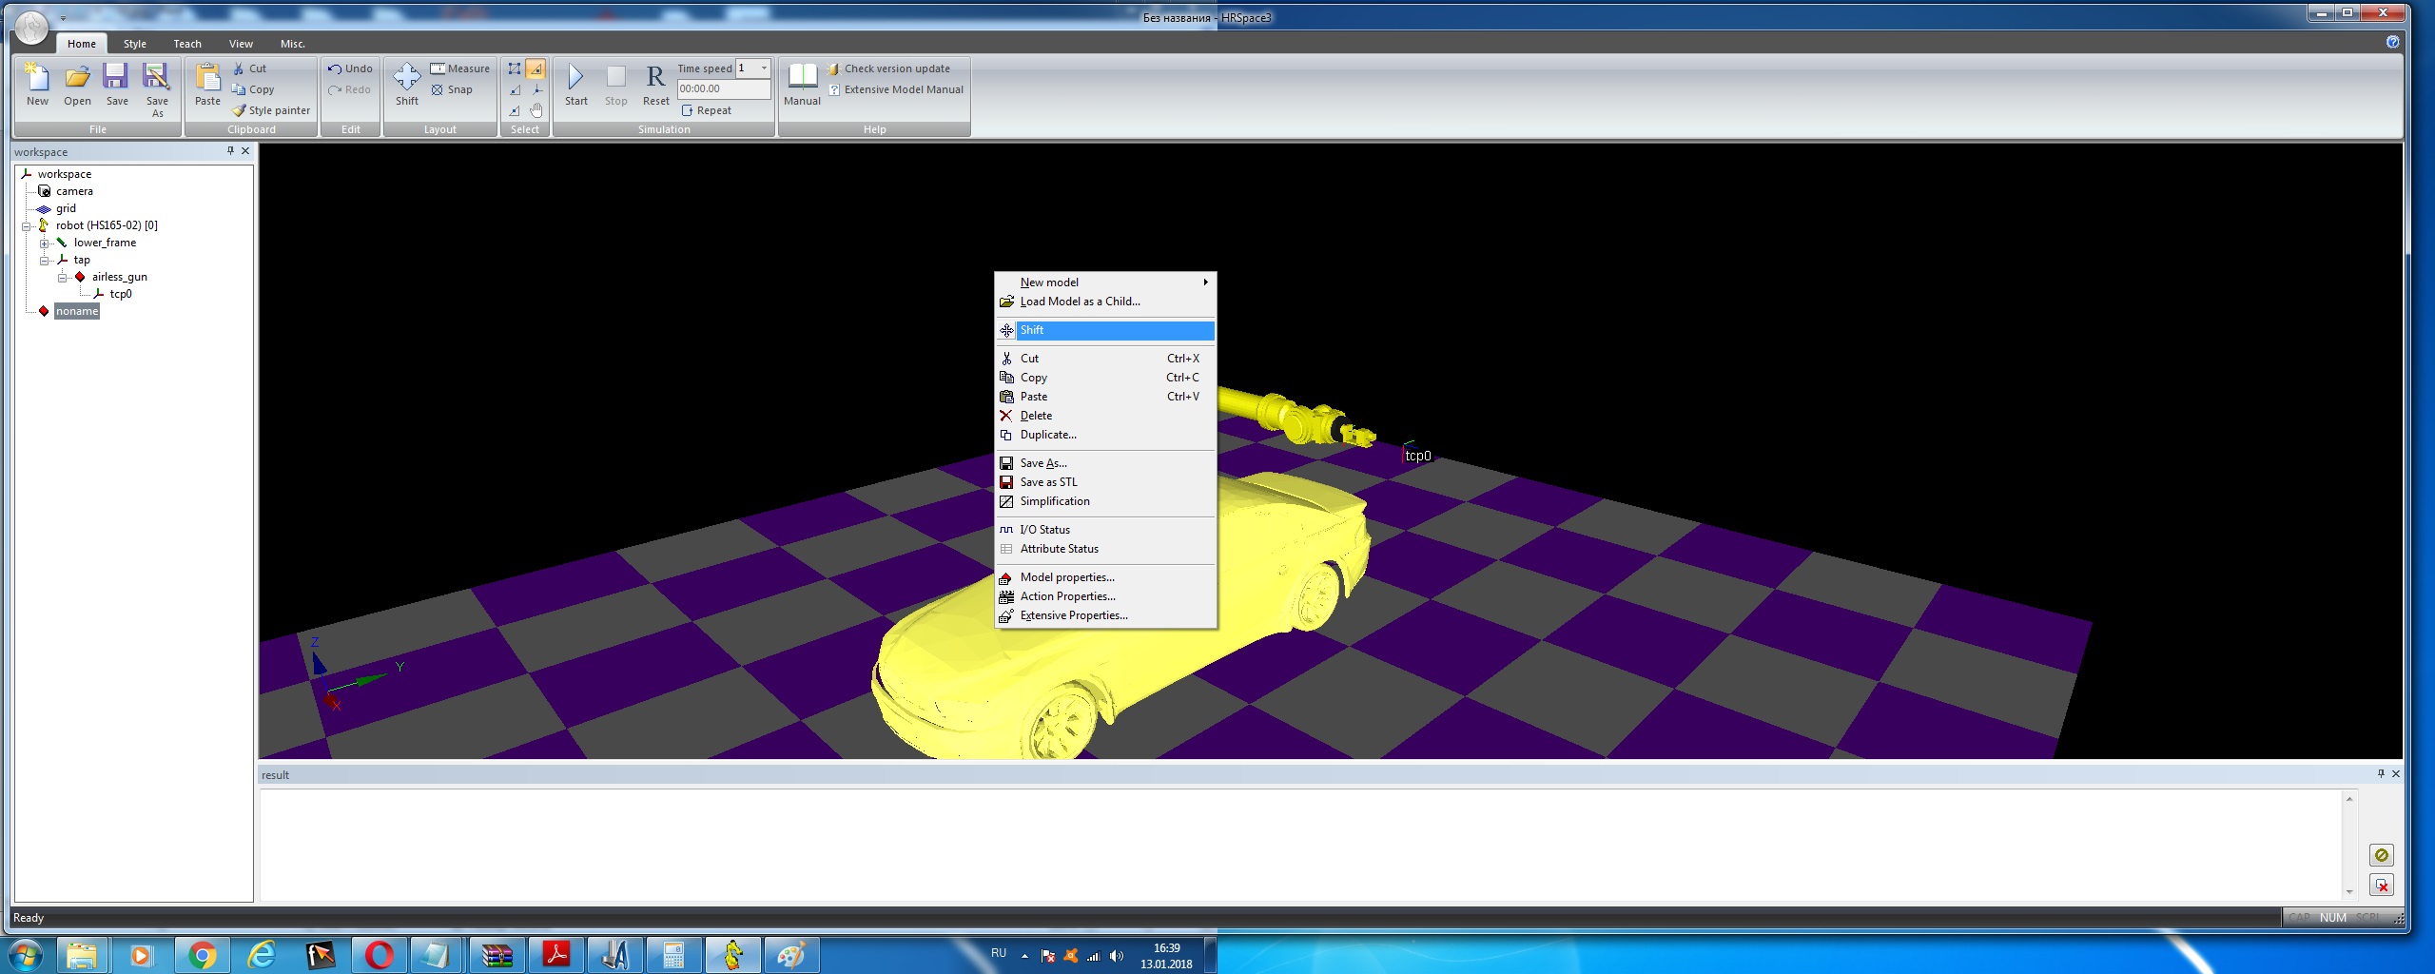
Task: Toggle Repeat in the Simulation group
Action: coord(706,110)
